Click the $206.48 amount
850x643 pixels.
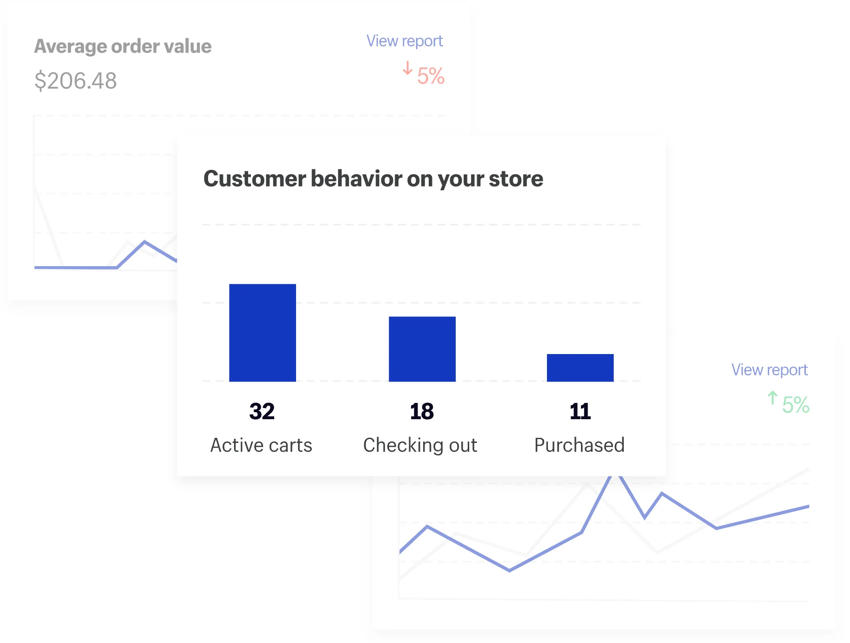tap(75, 81)
